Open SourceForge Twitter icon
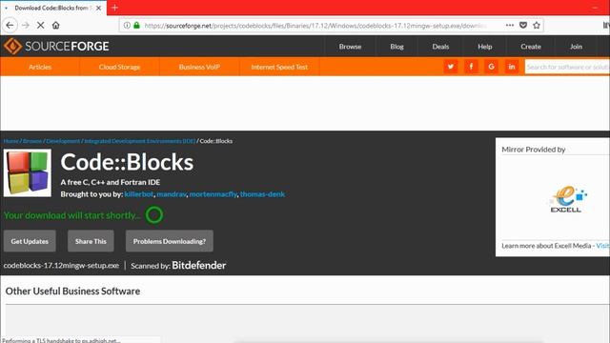This screenshot has height=343, width=610. coord(451,67)
